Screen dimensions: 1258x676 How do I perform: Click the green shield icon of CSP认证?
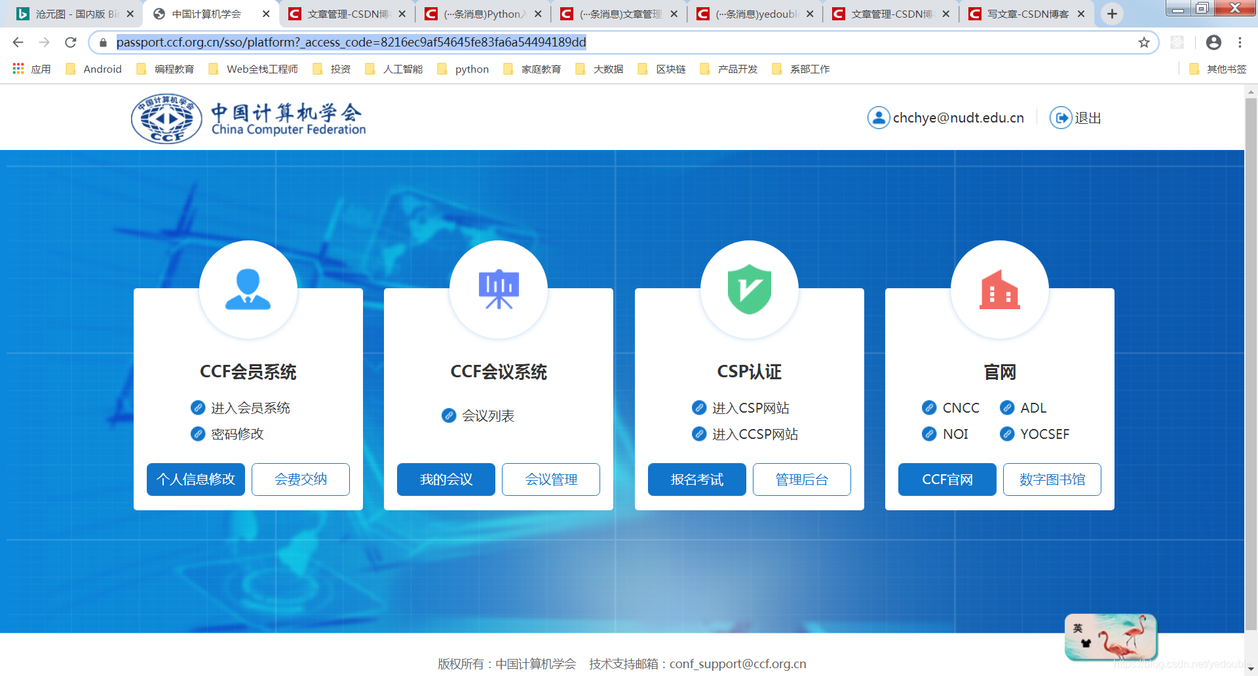[749, 289]
